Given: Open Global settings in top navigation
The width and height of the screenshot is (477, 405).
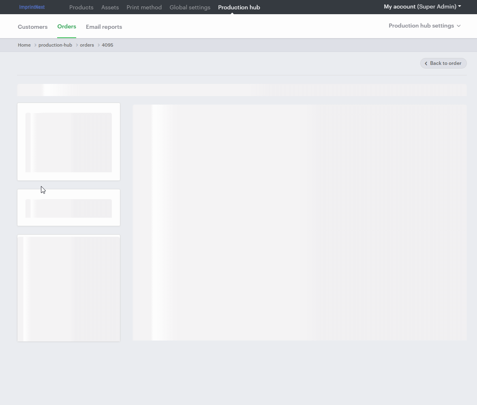Looking at the screenshot, I should 190,7.
